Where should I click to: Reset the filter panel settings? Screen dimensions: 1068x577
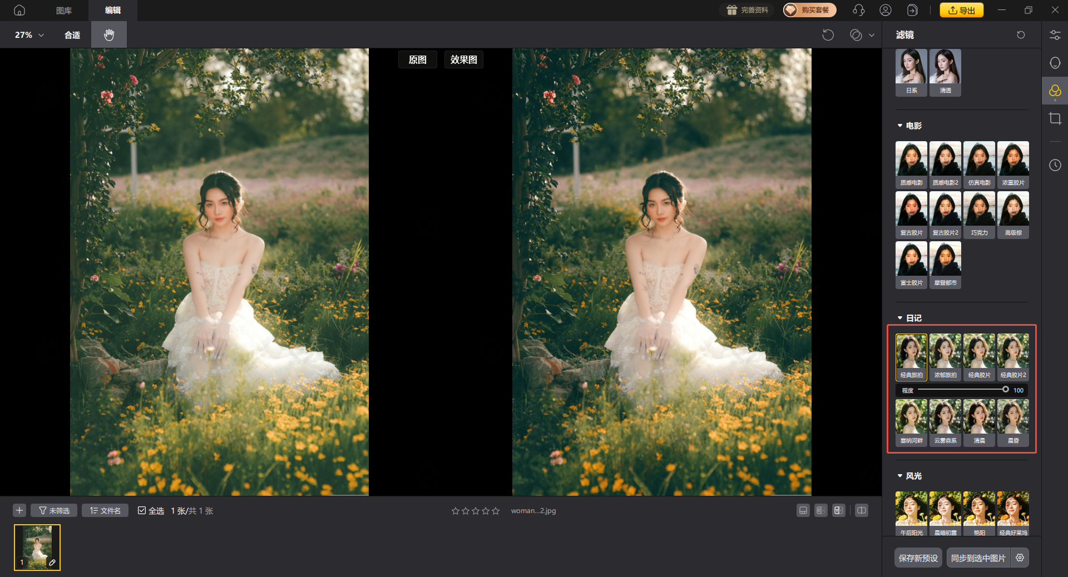tap(1021, 35)
